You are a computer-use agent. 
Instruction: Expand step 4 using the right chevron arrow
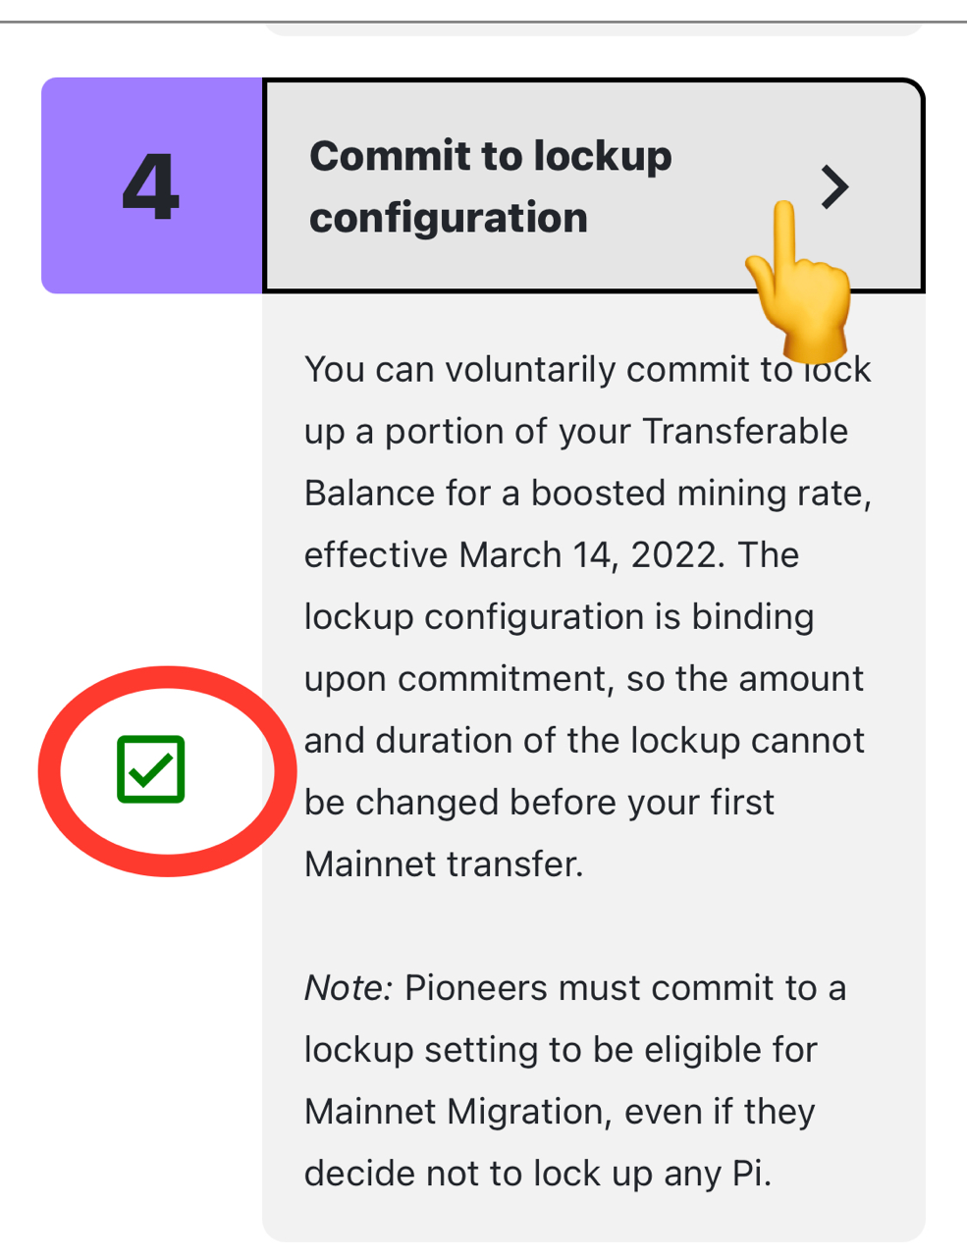[834, 186]
